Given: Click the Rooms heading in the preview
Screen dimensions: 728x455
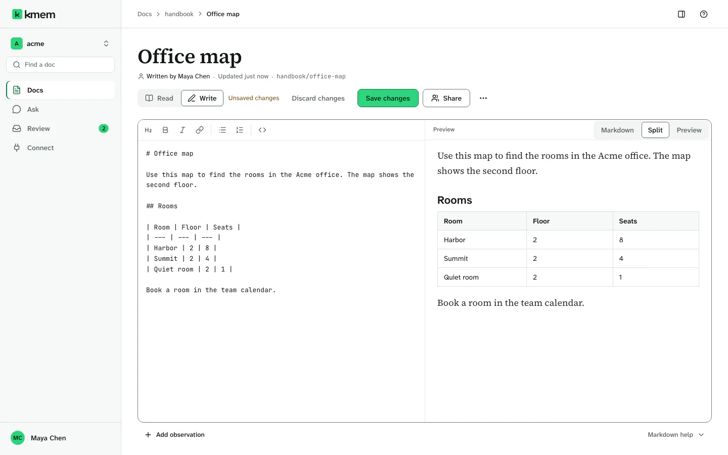Looking at the screenshot, I should (454, 200).
